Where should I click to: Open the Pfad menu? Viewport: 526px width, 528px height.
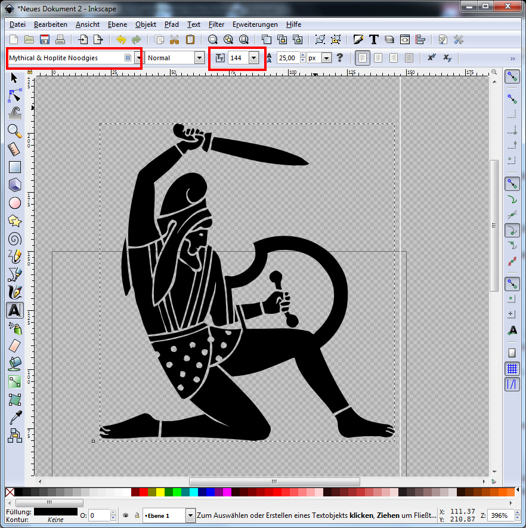pos(171,24)
